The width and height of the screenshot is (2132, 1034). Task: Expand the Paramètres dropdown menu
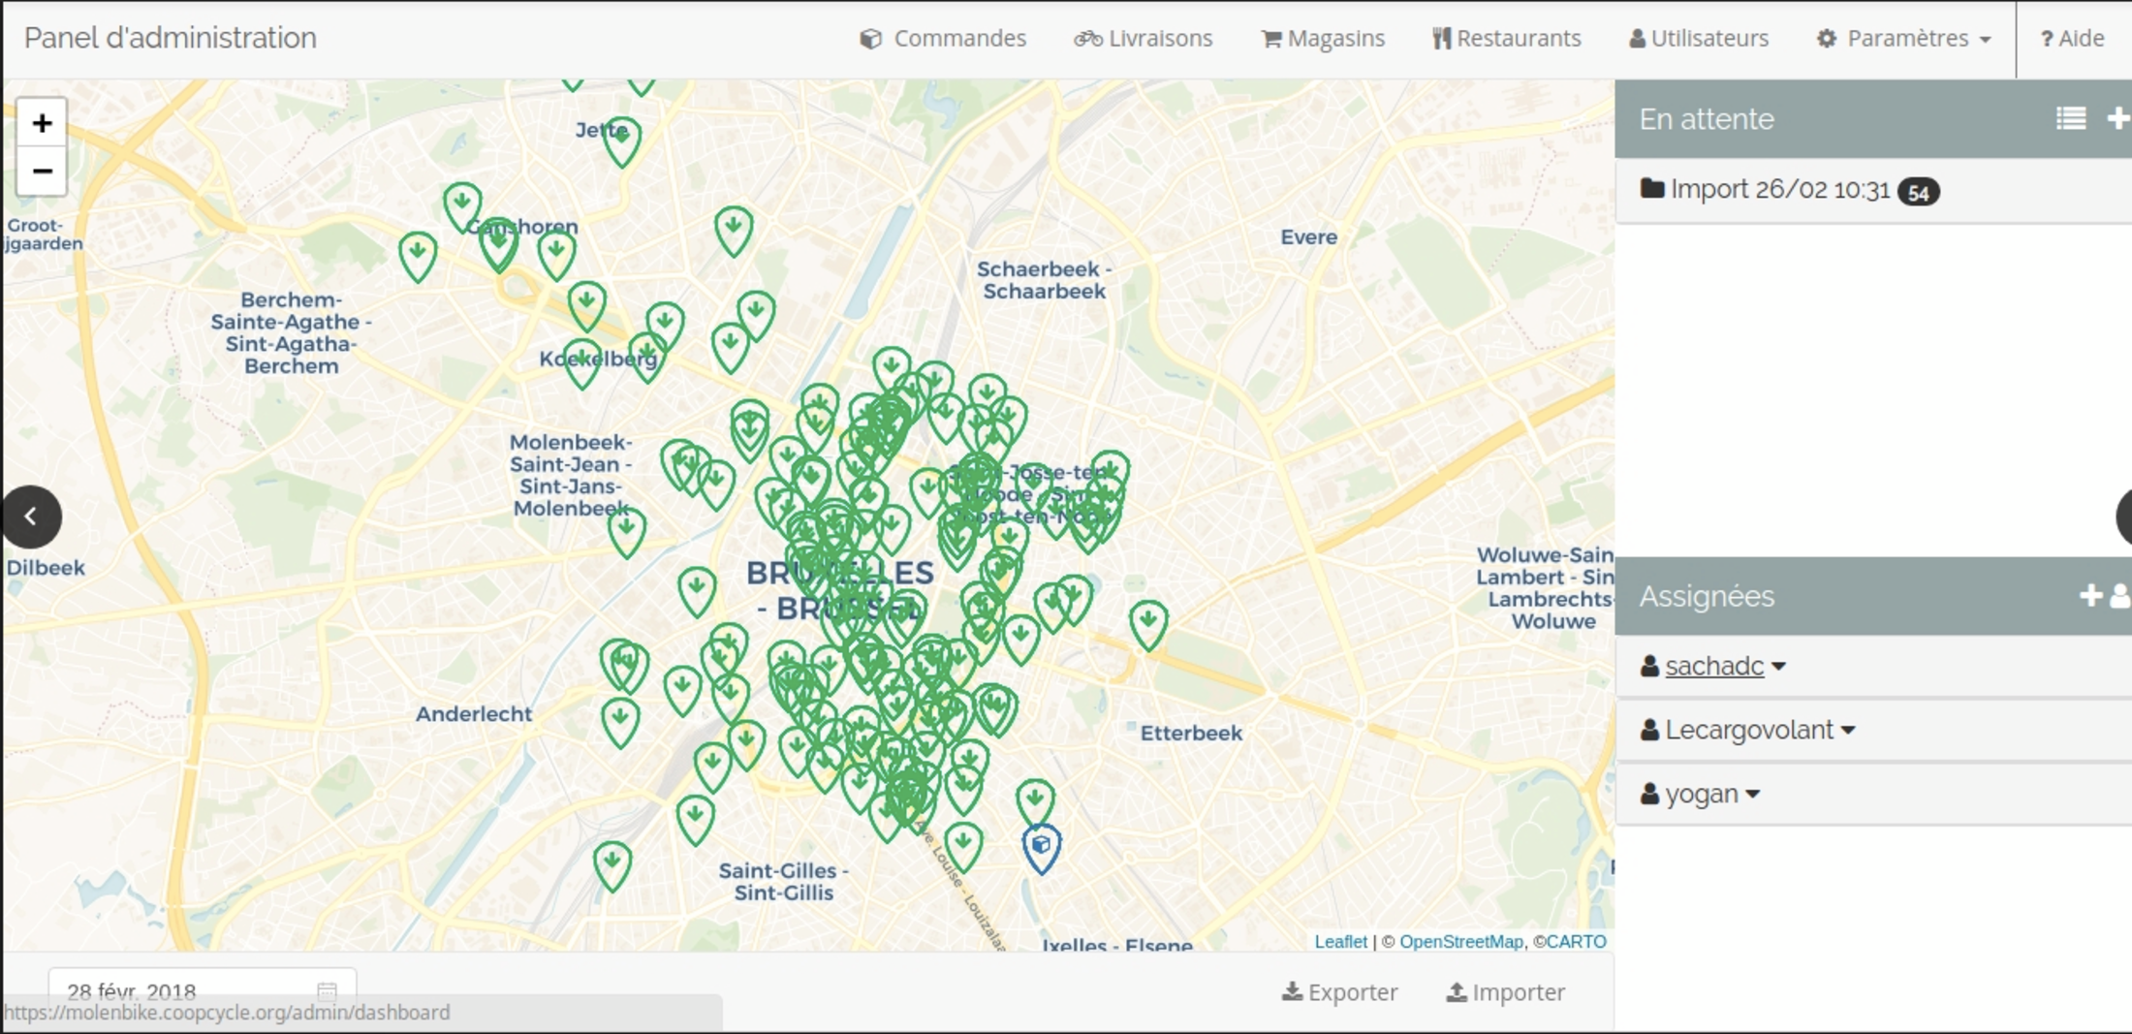(x=1903, y=39)
